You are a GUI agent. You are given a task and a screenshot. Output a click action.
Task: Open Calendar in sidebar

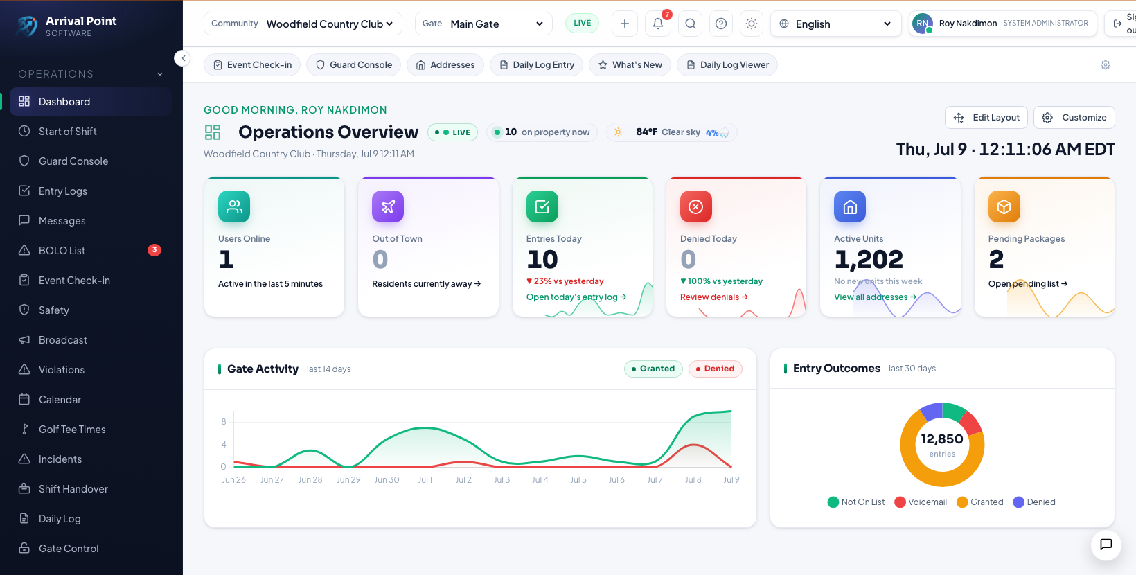pyautogui.click(x=91, y=400)
